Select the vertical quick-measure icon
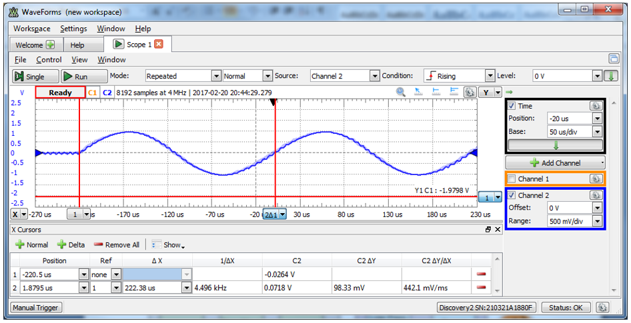Viewport: 631px width, 323px height. point(436,92)
